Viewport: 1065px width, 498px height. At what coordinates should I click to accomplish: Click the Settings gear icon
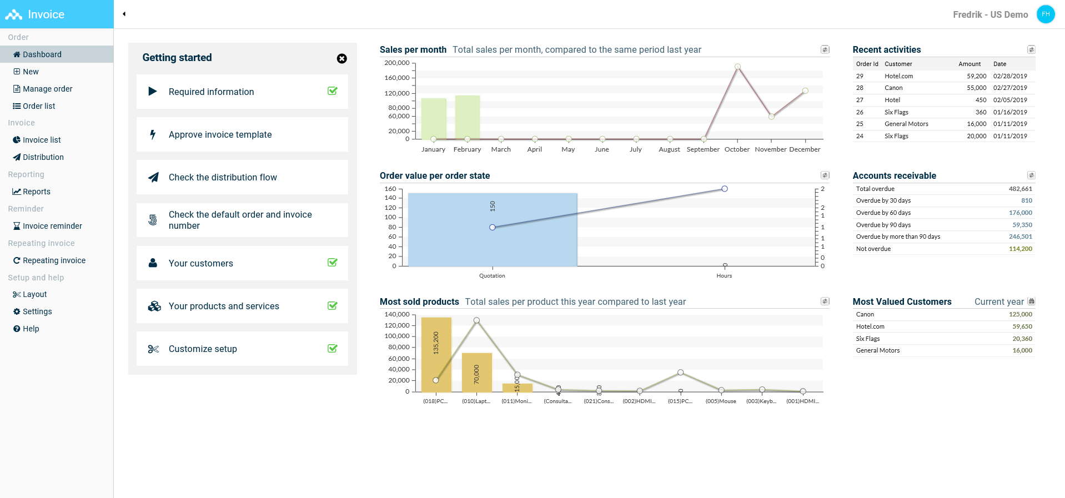(x=17, y=311)
